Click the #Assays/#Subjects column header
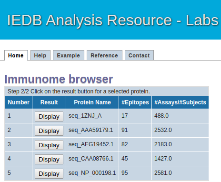Viewport: 221px width, 182px height. pos(181,102)
